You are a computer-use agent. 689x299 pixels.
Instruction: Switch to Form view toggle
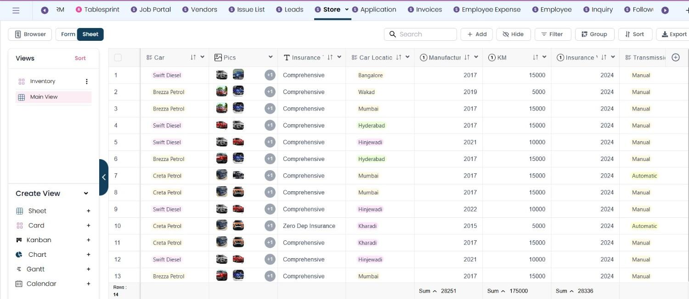[68, 34]
